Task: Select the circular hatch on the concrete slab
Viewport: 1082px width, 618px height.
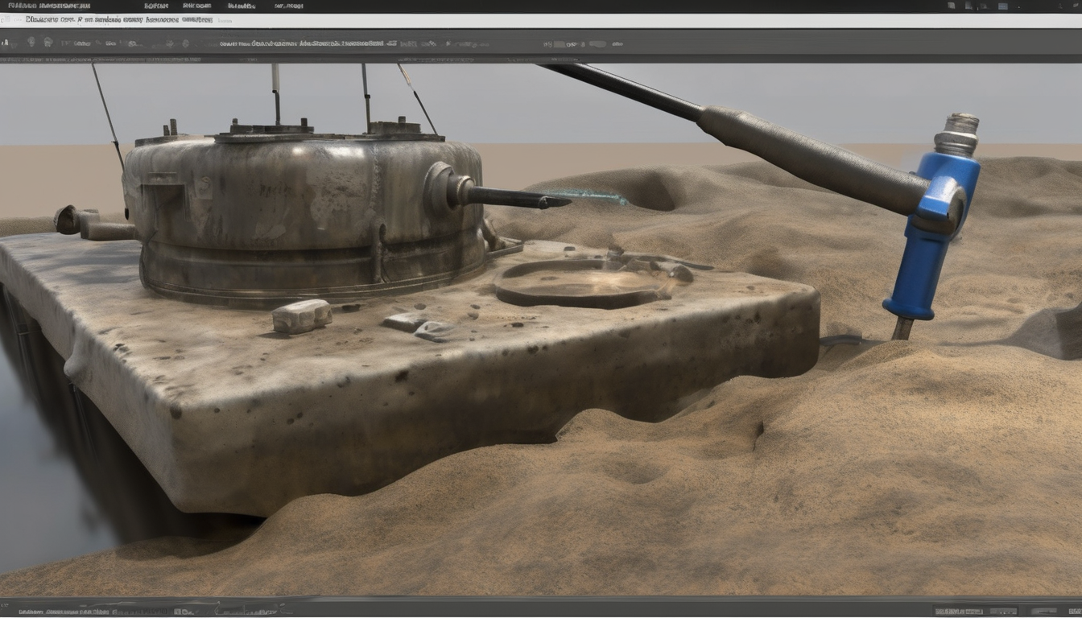Action: (584, 282)
